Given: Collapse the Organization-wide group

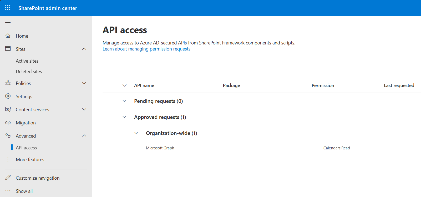Looking at the screenshot, I should (136, 133).
